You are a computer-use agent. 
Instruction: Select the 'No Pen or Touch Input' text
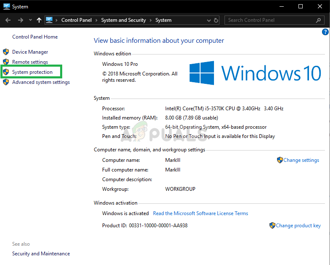(220, 136)
